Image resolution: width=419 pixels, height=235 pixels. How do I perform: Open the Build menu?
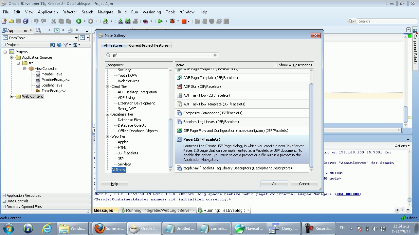122,12
